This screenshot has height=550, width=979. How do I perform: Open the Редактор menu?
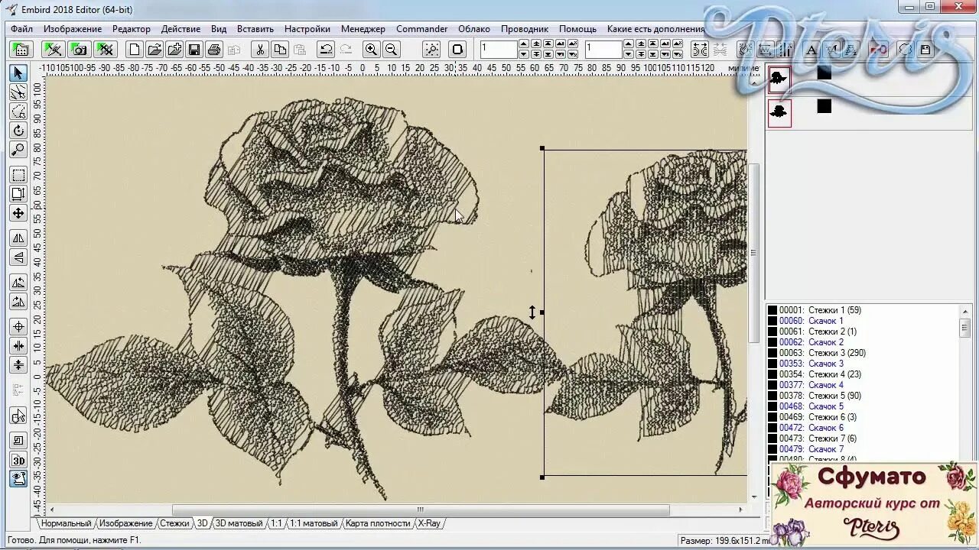pyautogui.click(x=132, y=29)
